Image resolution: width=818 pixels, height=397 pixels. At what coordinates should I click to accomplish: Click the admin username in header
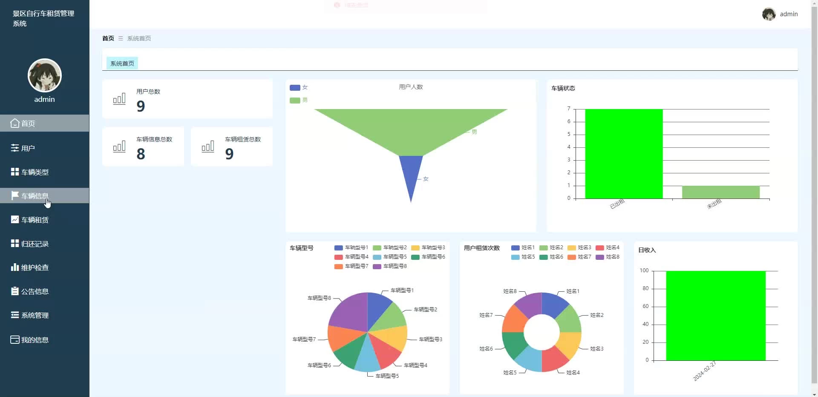pyautogui.click(x=789, y=14)
